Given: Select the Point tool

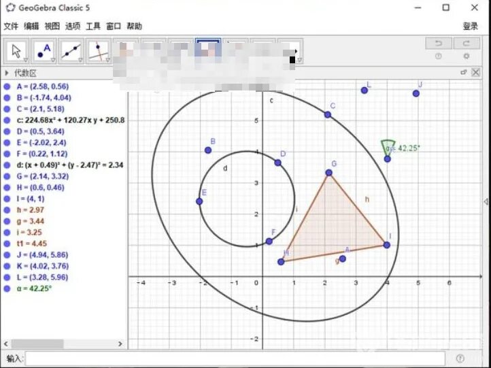Looking at the screenshot, I should 44,50.
